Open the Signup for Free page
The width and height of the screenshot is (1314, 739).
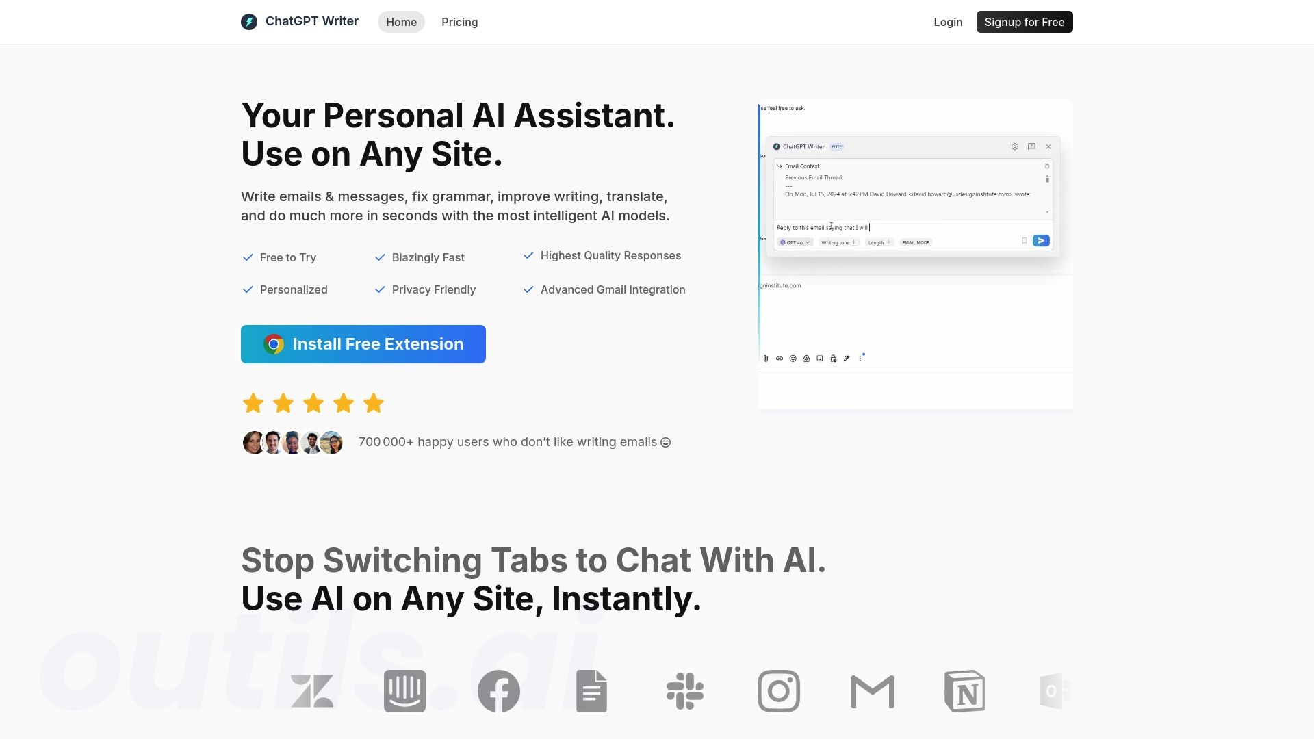(x=1025, y=22)
